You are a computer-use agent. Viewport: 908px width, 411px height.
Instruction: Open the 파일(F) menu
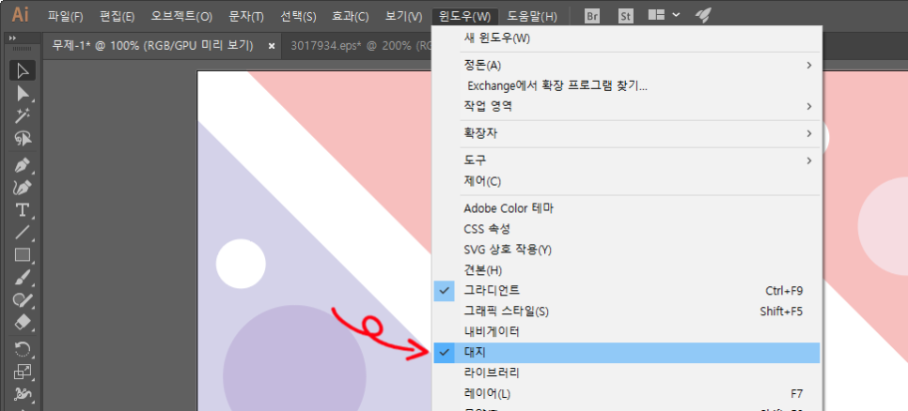pos(65,17)
